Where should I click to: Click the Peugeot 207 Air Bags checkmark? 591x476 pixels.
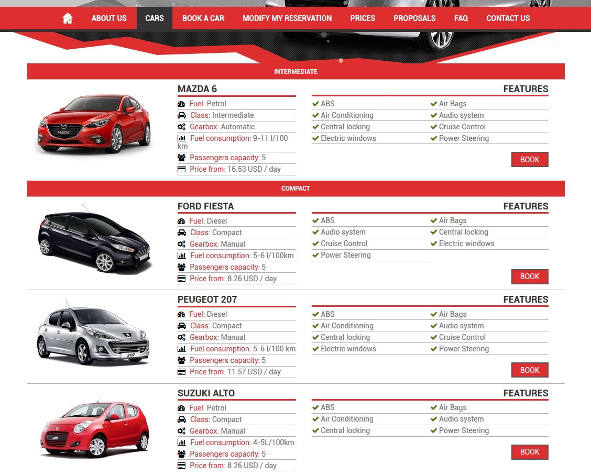coord(434,314)
